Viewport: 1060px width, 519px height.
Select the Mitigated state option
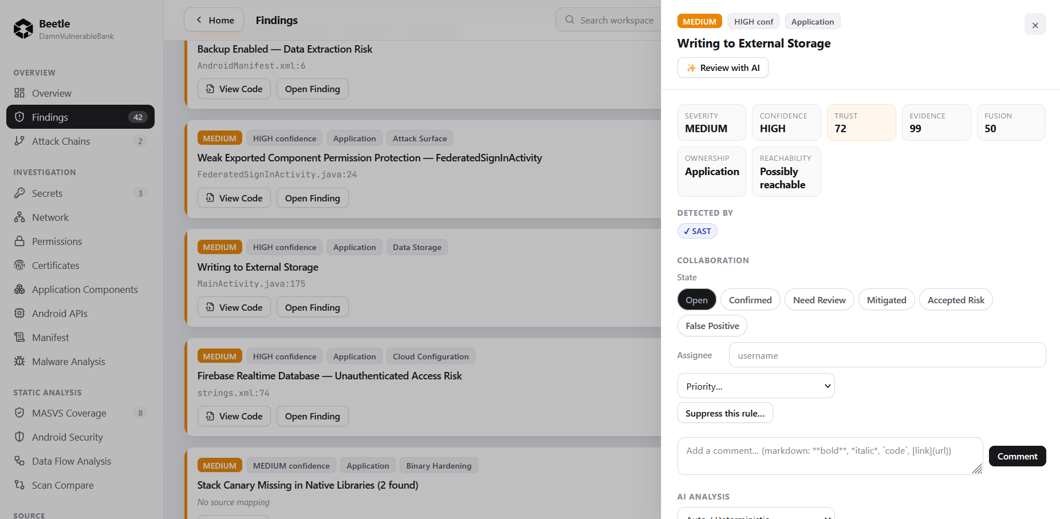(886, 300)
